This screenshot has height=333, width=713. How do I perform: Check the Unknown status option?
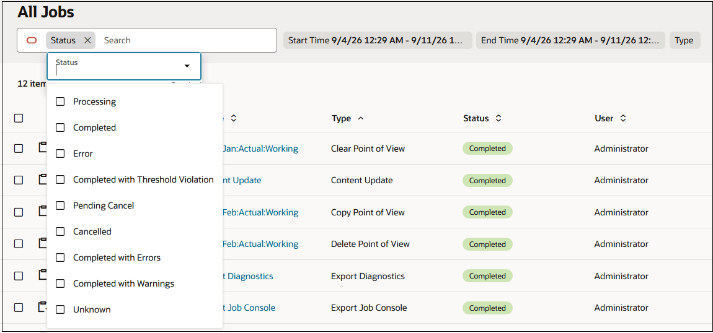(60, 309)
